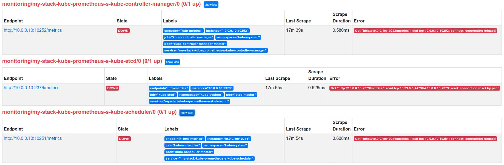Image resolution: width=504 pixels, height=165 pixels.
Task: Click the namespace="kube-system" label in the etcd row
Action: [200, 95]
